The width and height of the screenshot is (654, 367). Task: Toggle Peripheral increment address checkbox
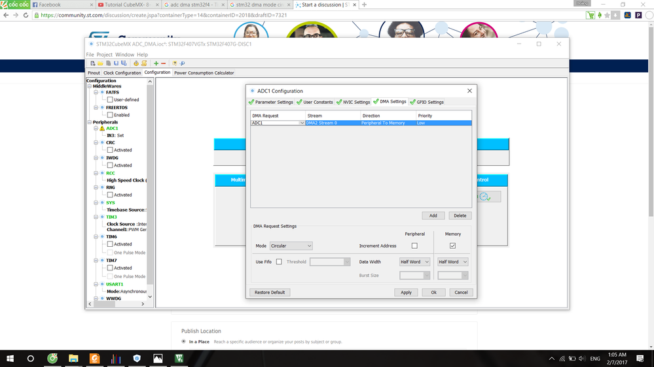(x=414, y=246)
